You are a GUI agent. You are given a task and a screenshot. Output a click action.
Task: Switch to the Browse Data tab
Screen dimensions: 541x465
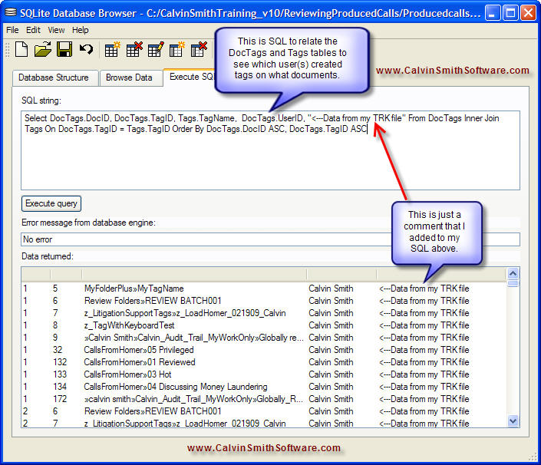tap(129, 77)
